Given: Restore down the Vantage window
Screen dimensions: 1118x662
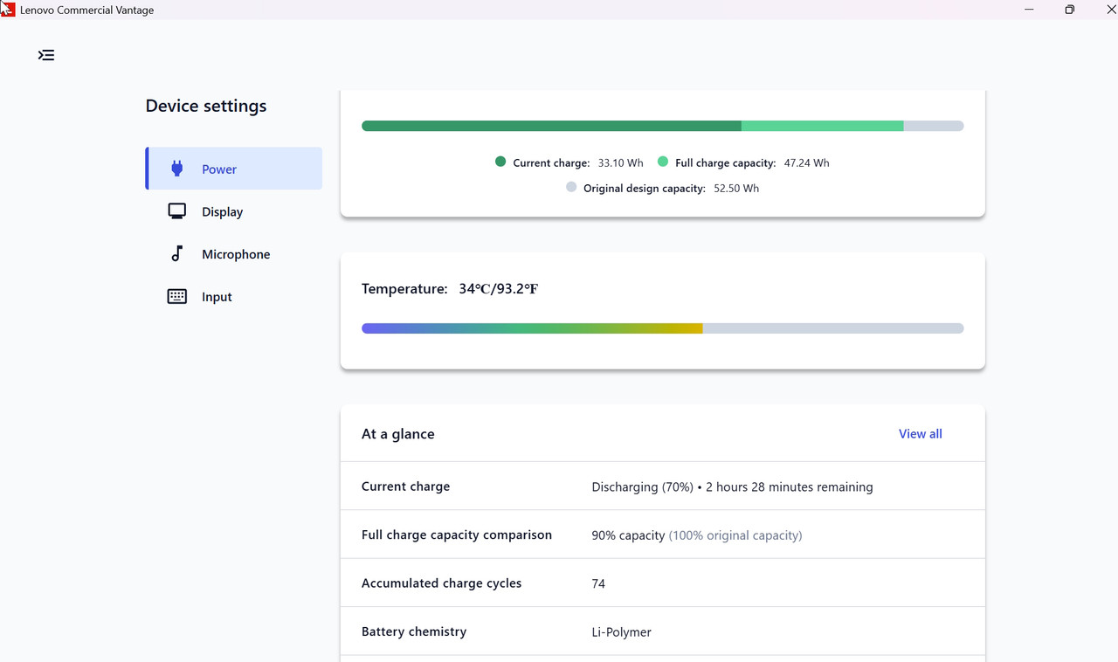Looking at the screenshot, I should pyautogui.click(x=1070, y=10).
